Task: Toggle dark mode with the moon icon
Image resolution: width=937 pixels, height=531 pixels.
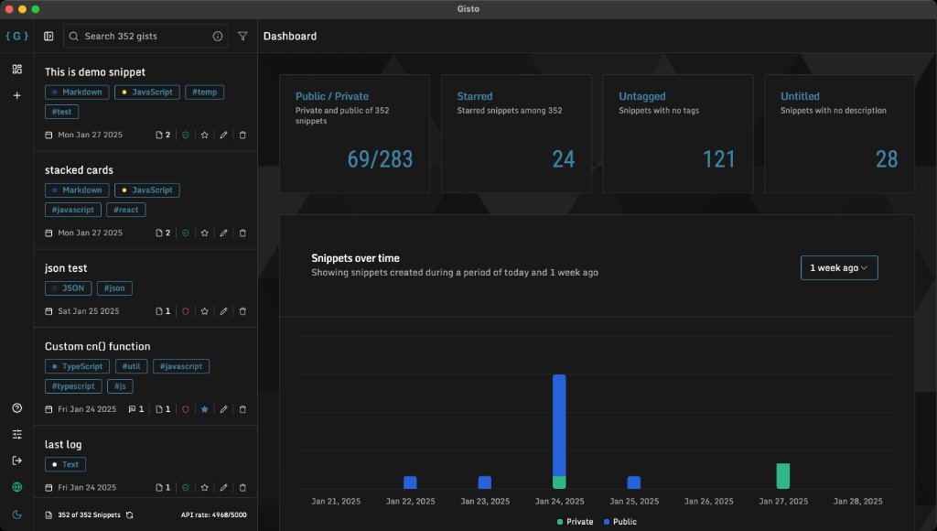Action: tap(16, 514)
